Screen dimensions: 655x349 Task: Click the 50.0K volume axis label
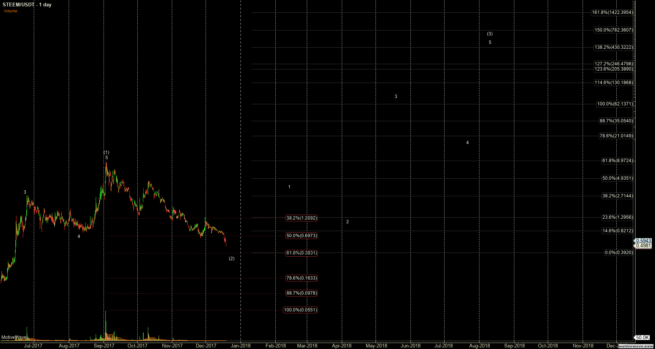643,338
